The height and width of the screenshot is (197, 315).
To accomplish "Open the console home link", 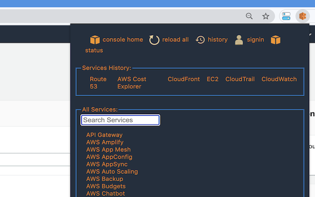I will 123,39.
